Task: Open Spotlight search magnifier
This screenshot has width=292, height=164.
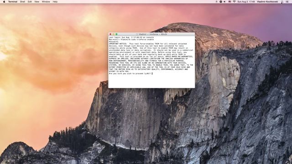Action: 282,2
